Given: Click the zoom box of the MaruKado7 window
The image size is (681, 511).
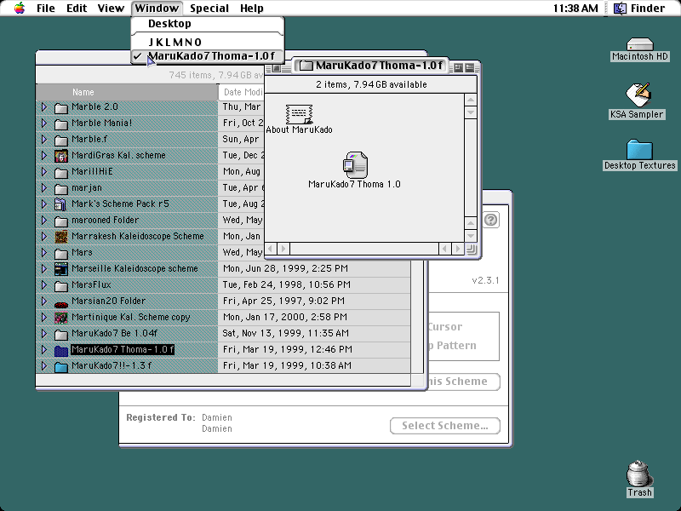Looking at the screenshot, I should [x=458, y=67].
